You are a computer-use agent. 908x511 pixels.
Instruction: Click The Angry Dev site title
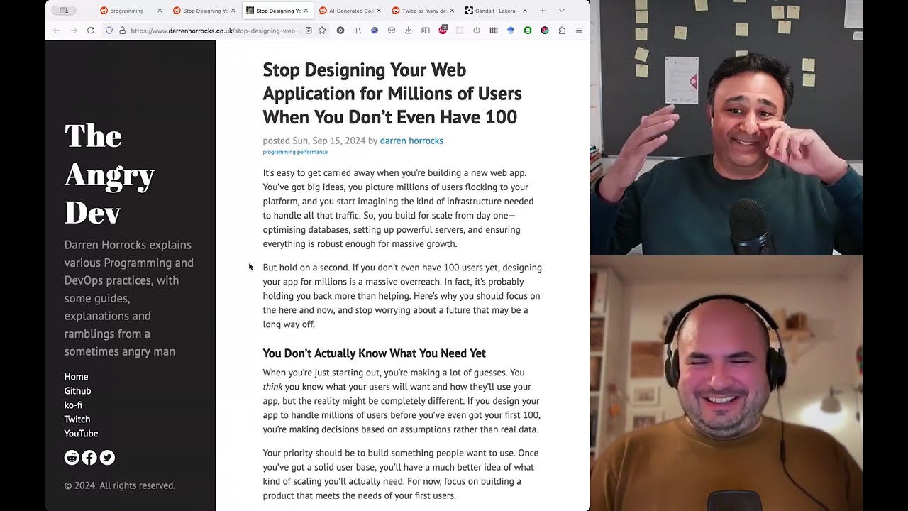[x=110, y=174]
